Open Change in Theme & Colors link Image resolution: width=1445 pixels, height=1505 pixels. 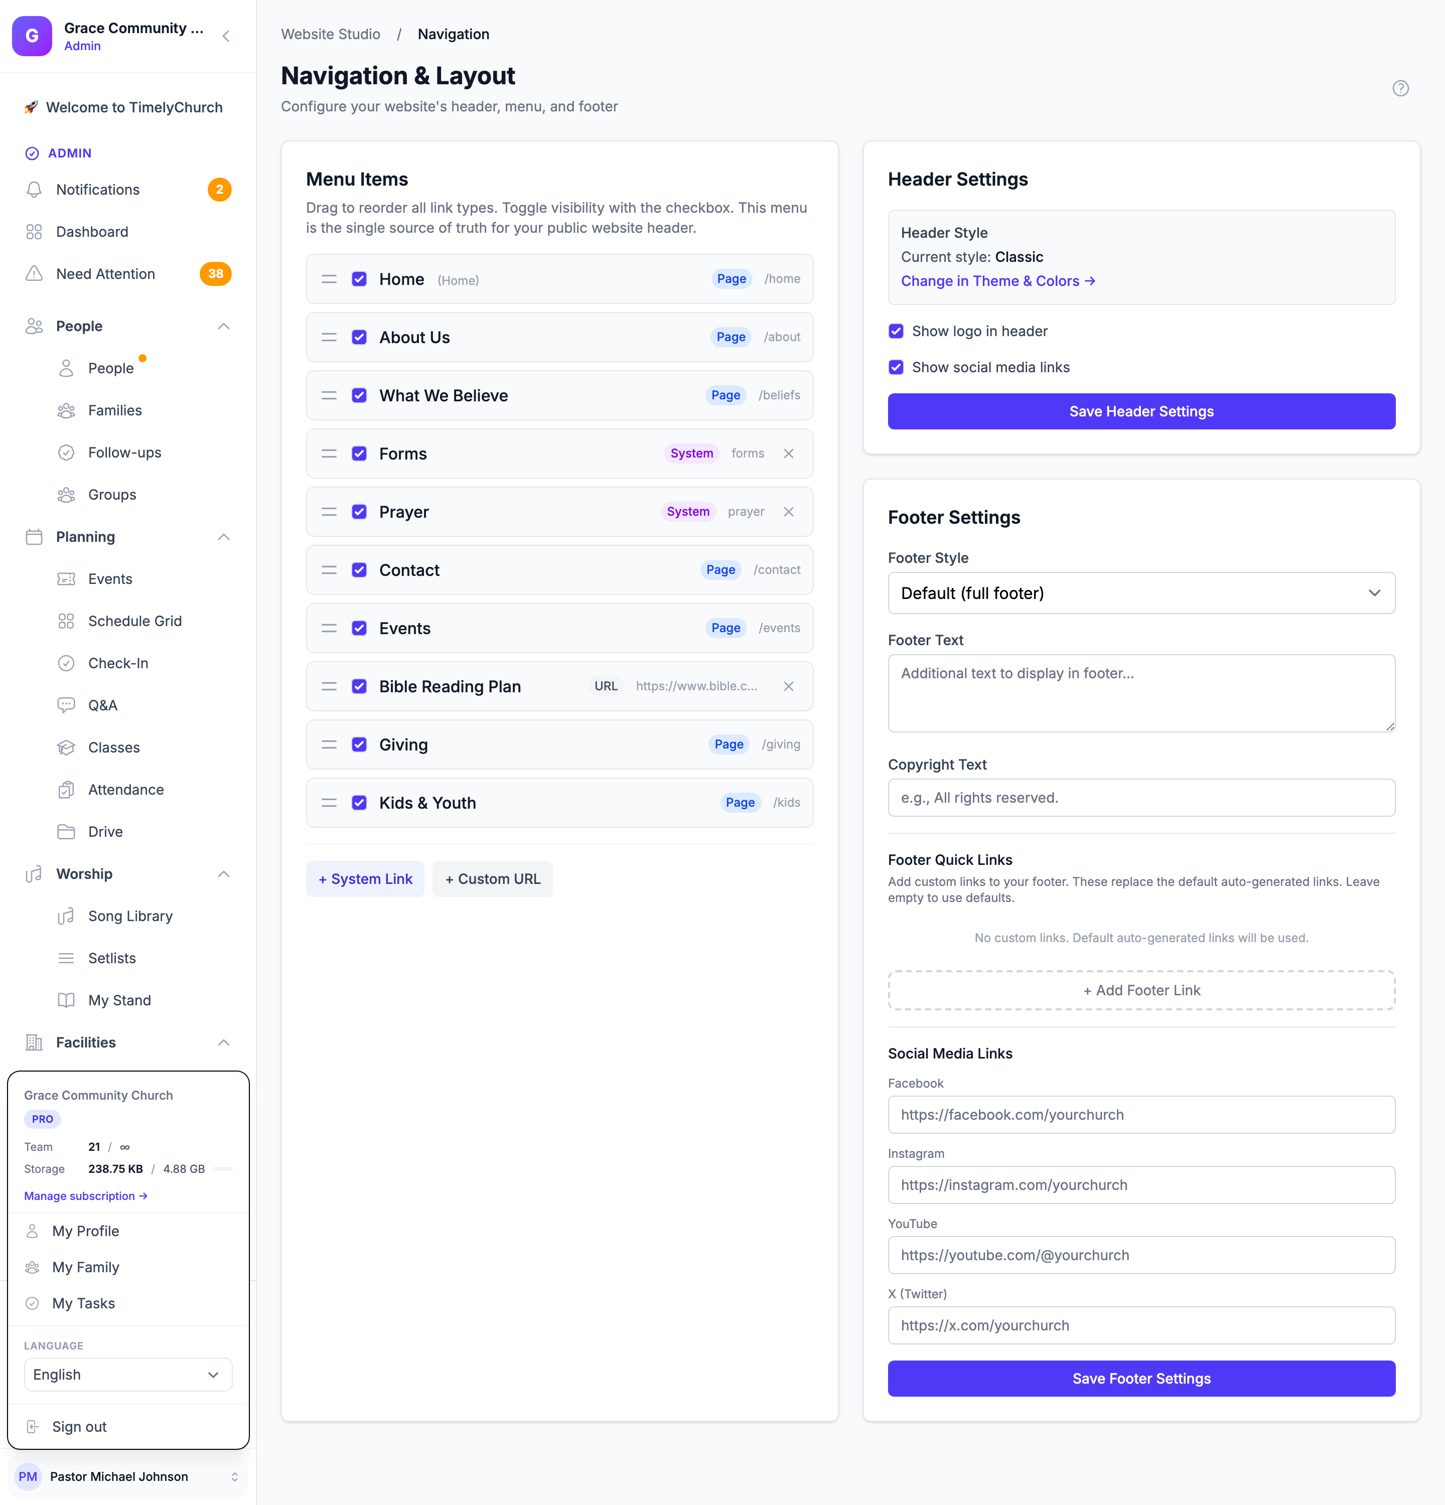click(x=997, y=281)
